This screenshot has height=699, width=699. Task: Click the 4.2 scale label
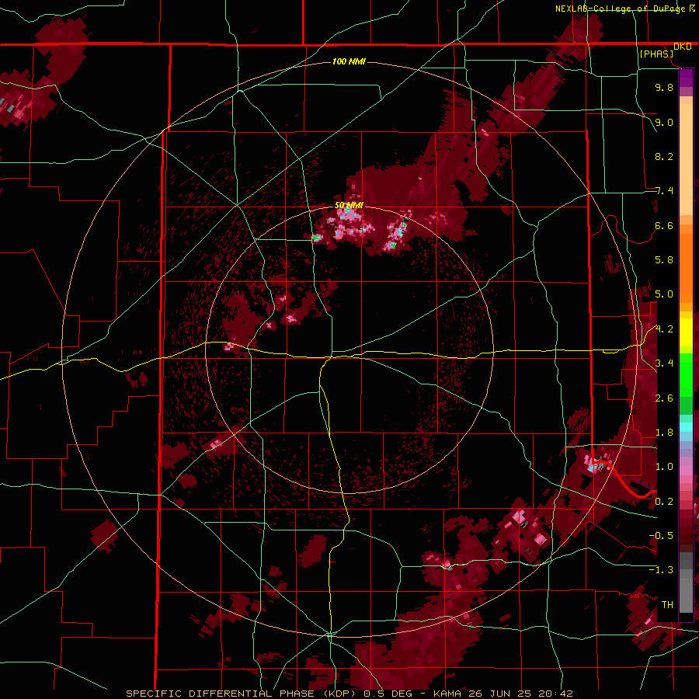coord(664,329)
